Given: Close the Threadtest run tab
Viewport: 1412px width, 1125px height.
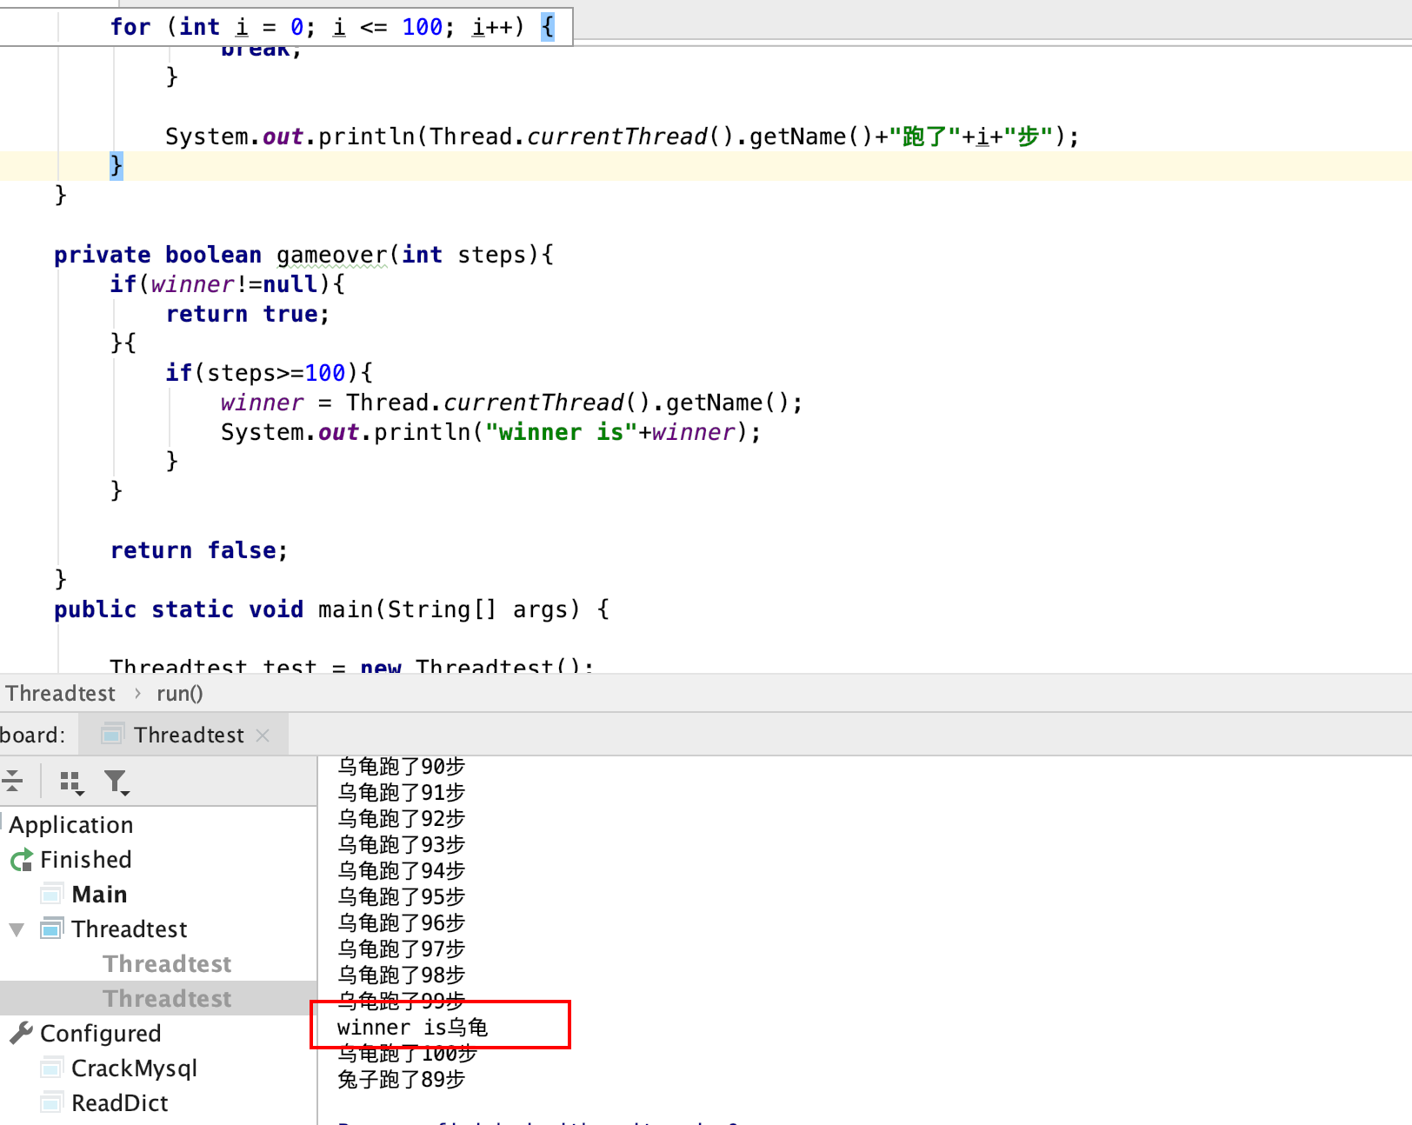Looking at the screenshot, I should [263, 736].
